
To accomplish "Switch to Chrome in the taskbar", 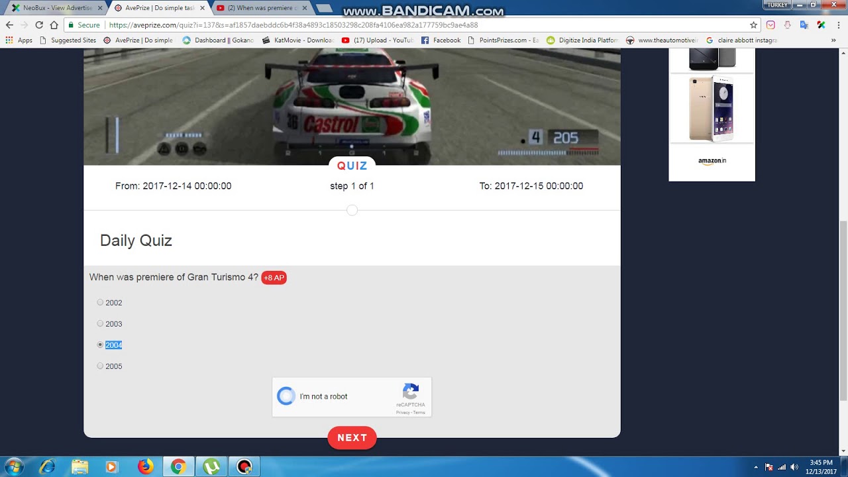I will point(178,466).
